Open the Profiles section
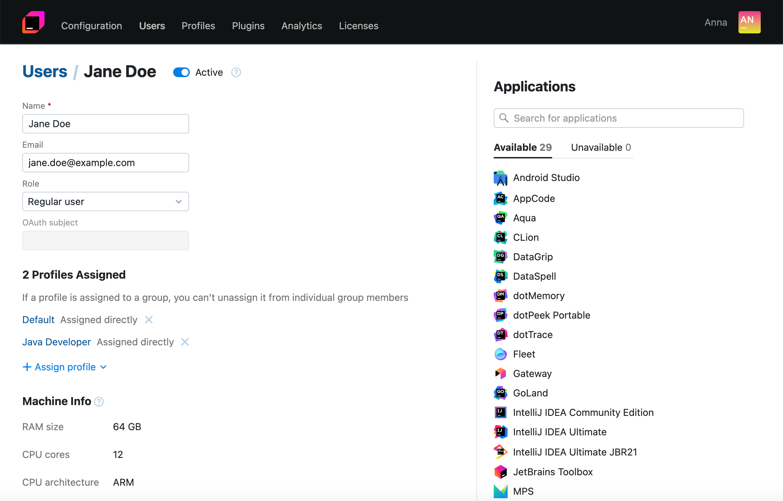The image size is (783, 501). pyautogui.click(x=199, y=26)
